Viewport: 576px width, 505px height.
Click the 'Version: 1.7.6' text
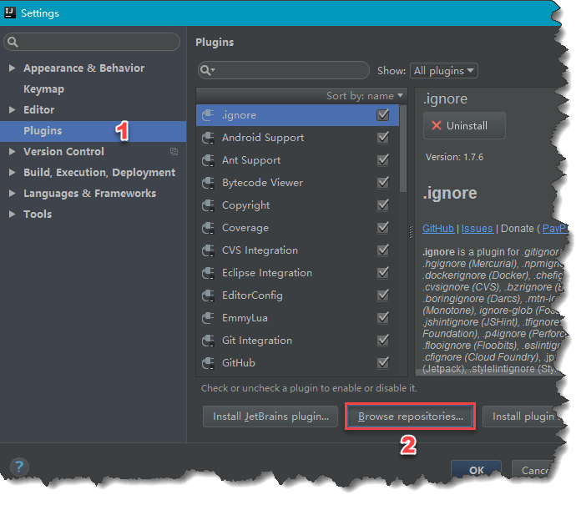454,157
